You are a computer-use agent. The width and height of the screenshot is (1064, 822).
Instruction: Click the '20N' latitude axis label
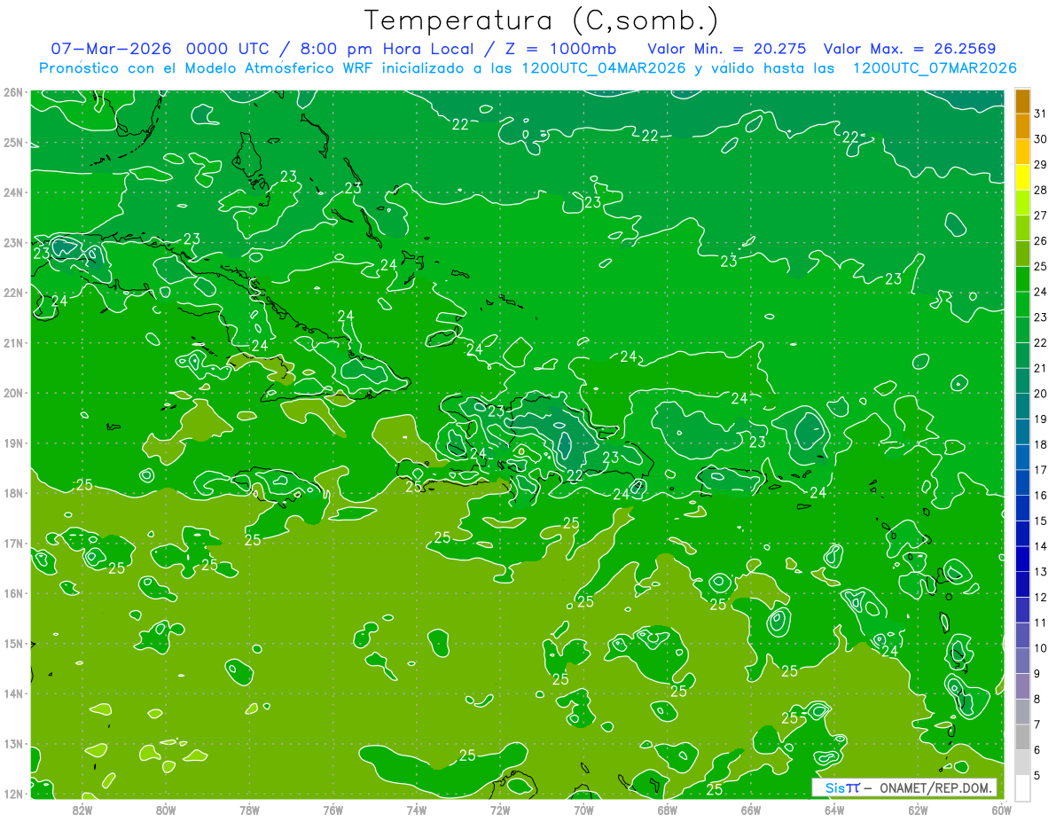pyautogui.click(x=12, y=393)
